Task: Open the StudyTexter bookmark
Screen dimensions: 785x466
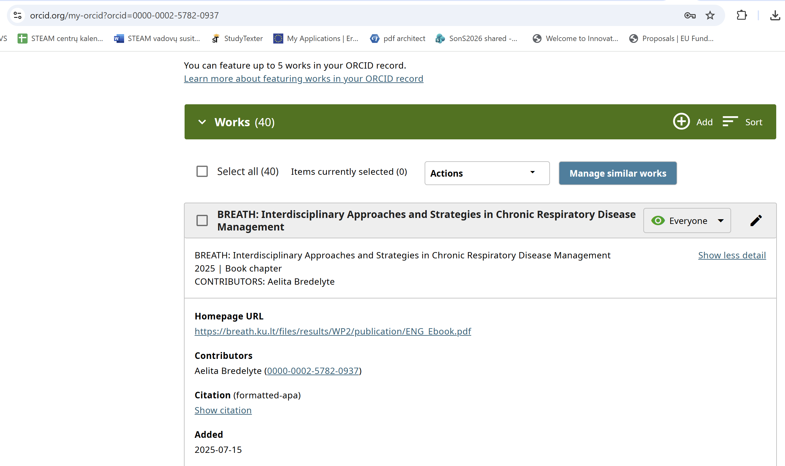Action: point(238,39)
